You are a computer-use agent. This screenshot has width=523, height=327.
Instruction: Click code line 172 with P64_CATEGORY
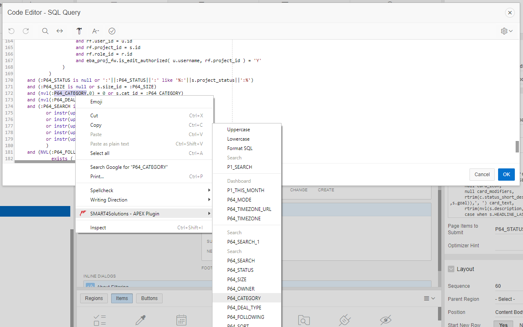coord(105,93)
